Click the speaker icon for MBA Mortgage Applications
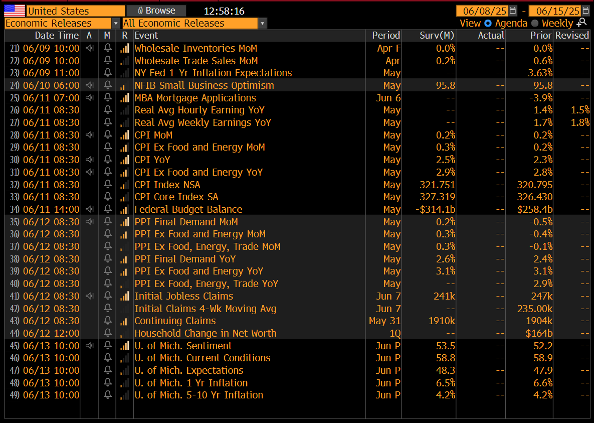 coord(89,98)
